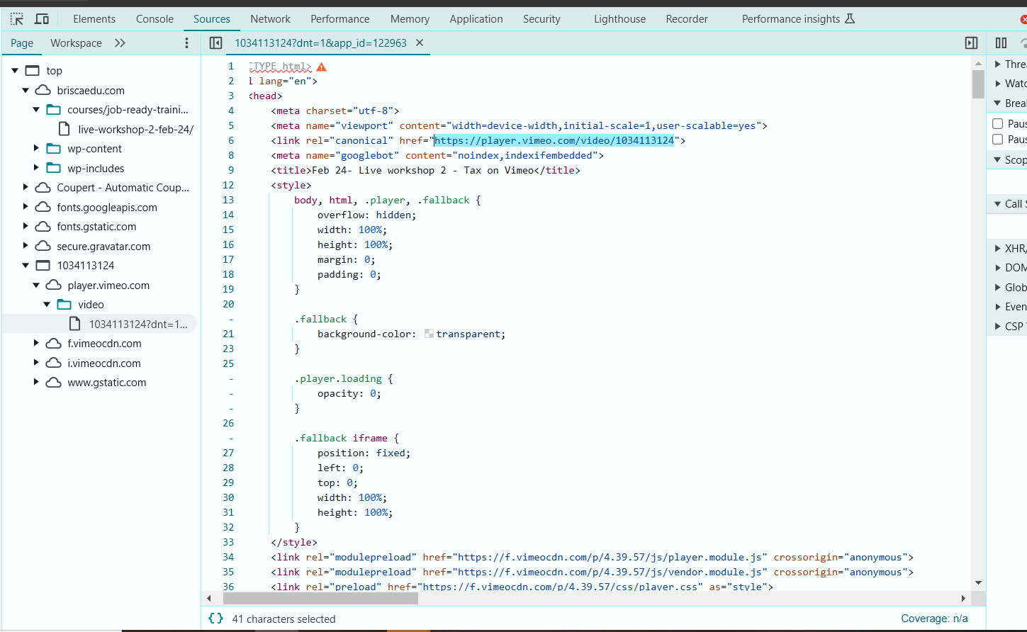Enable first Pause breakpoint checkbox
The width and height of the screenshot is (1027, 632).
(998, 123)
